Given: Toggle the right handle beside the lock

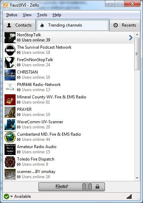Looking at the screenshot, I should (x=90, y=187).
